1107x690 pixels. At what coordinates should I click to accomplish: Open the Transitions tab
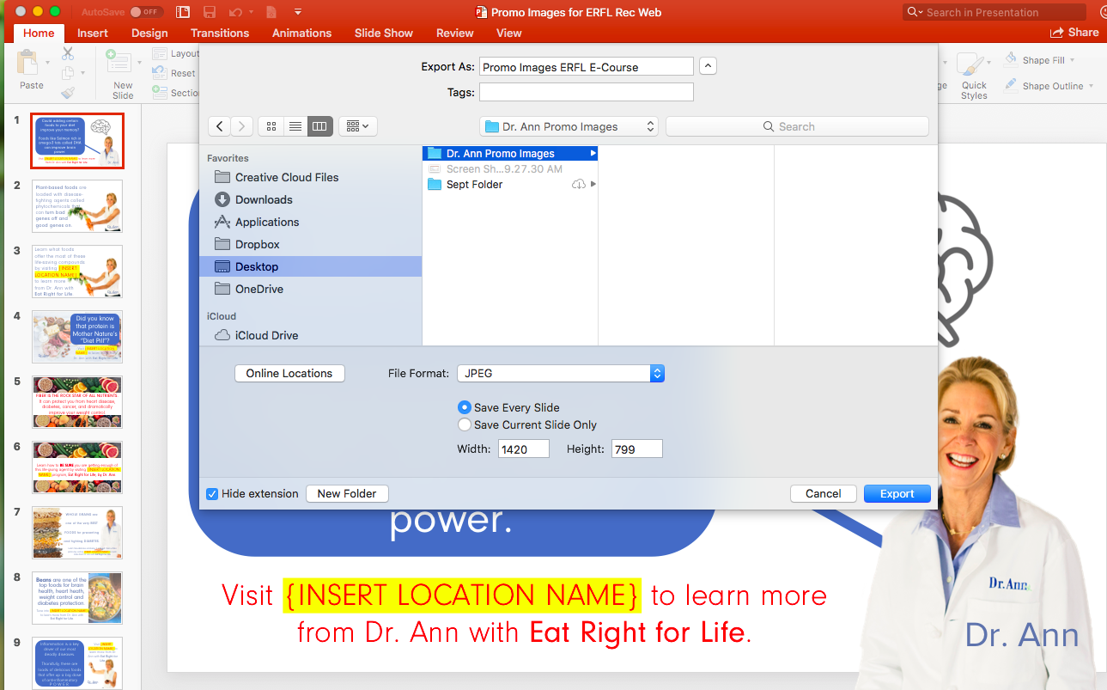tap(220, 33)
